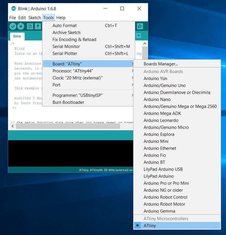Select Arduino Robot Control board
Screen dimensions: 226x235
pyautogui.click(x=177, y=197)
